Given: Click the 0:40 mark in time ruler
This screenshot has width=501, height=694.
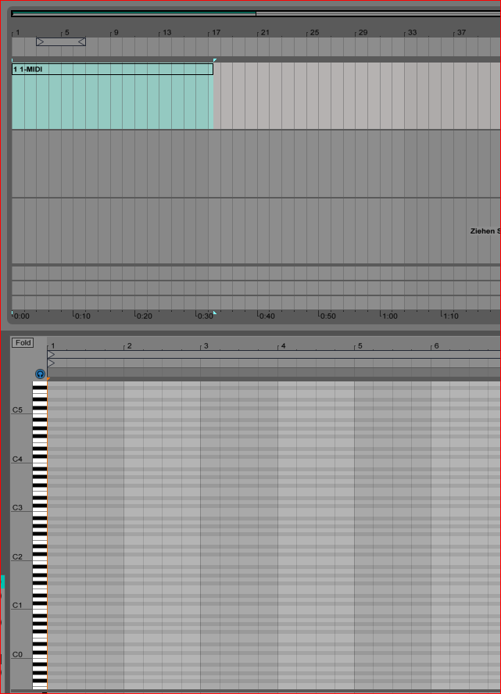Looking at the screenshot, I should [x=267, y=316].
